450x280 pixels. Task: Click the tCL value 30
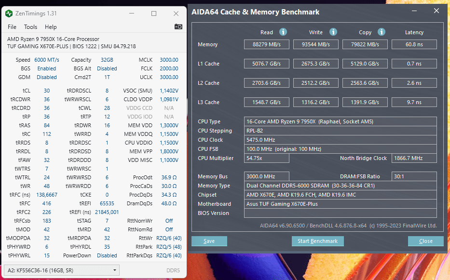tap(47, 91)
